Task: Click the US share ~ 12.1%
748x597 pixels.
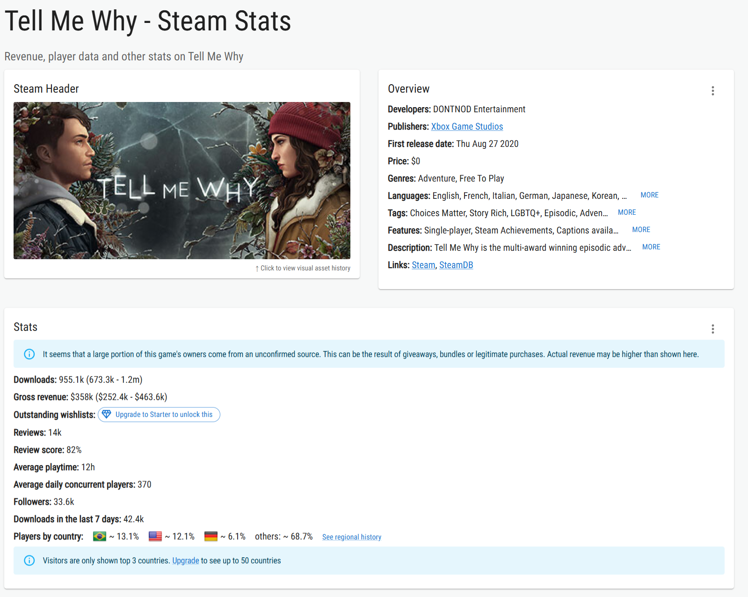Action: coord(180,537)
